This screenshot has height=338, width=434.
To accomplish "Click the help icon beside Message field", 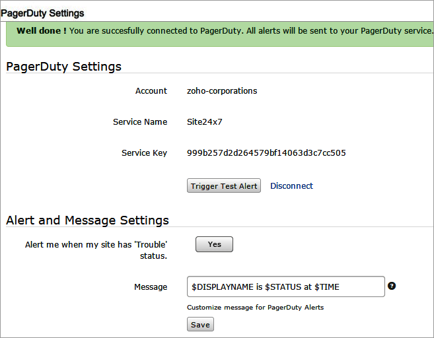I will [392, 286].
